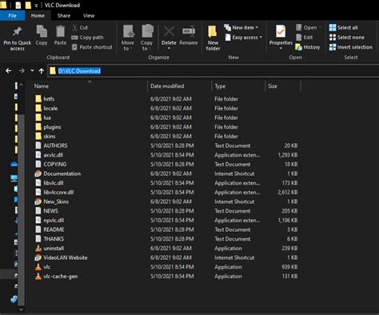Screen dimensions: 379x315
Task: Expand the Delete dropdown arrow
Action: pyautogui.click(x=169, y=48)
